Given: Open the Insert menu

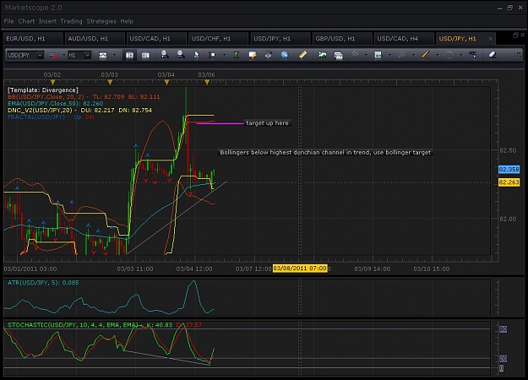Looking at the screenshot, I should click(47, 21).
